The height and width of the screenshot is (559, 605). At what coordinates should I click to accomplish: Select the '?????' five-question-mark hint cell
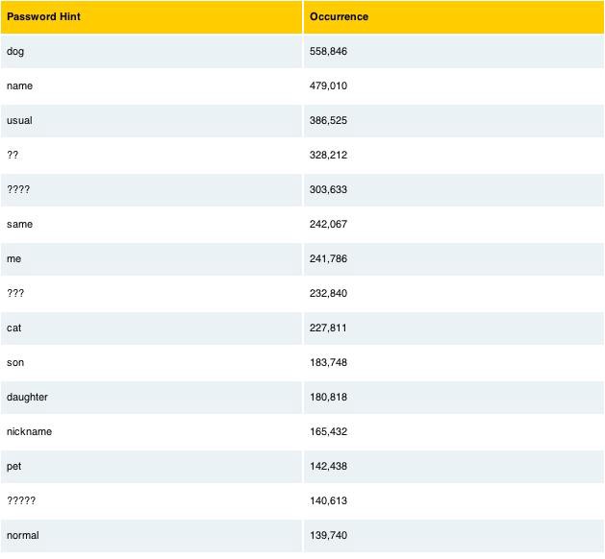point(151,500)
